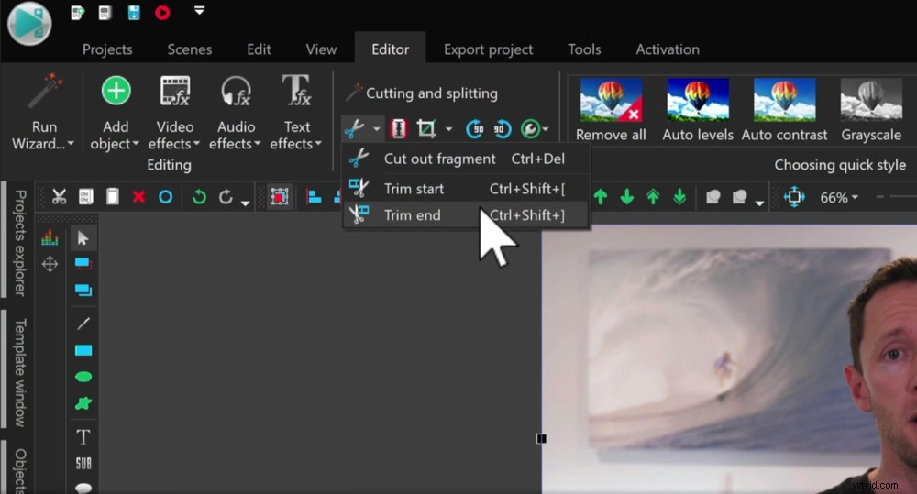
Task: Open the green wrench settings dropdown
Action: coord(535,128)
